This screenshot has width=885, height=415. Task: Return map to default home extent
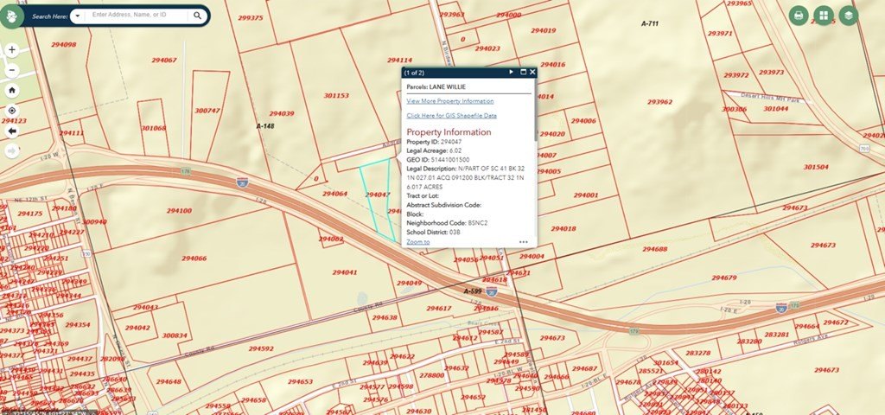(12, 90)
